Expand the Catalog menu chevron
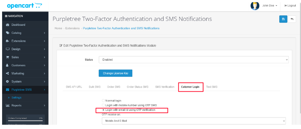The width and height of the screenshot is (301, 129). (44, 33)
